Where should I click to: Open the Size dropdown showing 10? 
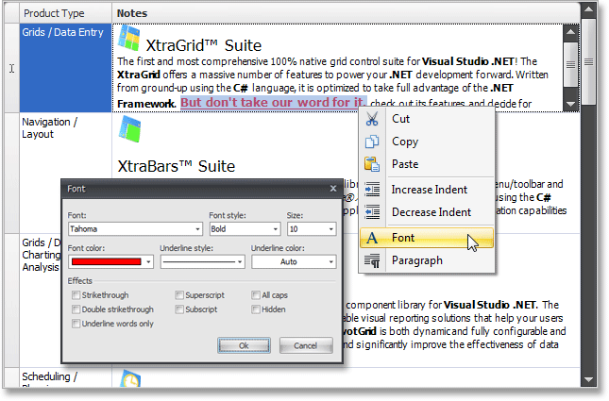312,229
